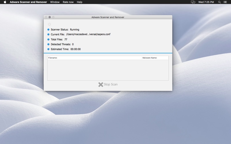
Task: Click the Wed 7:25 PM clock
Action: [206, 2]
